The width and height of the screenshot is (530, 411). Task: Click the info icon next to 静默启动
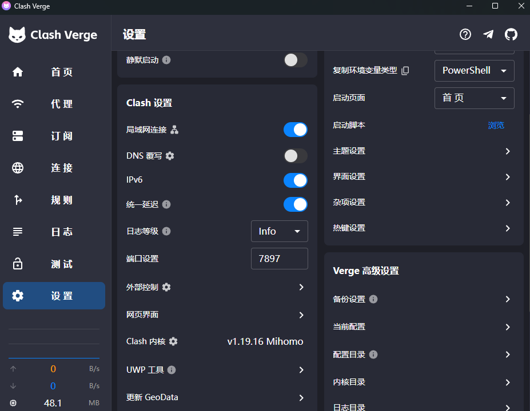point(166,60)
